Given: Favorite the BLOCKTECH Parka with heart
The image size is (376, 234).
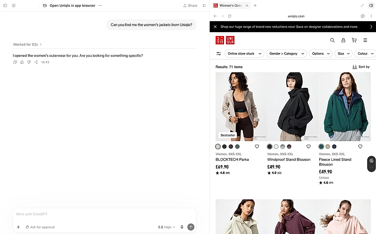Looking at the screenshot, I should (257, 147).
